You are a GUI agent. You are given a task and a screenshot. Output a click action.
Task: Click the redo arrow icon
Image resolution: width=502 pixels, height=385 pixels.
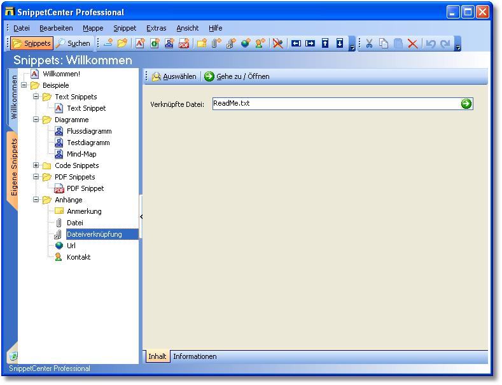tap(445, 43)
